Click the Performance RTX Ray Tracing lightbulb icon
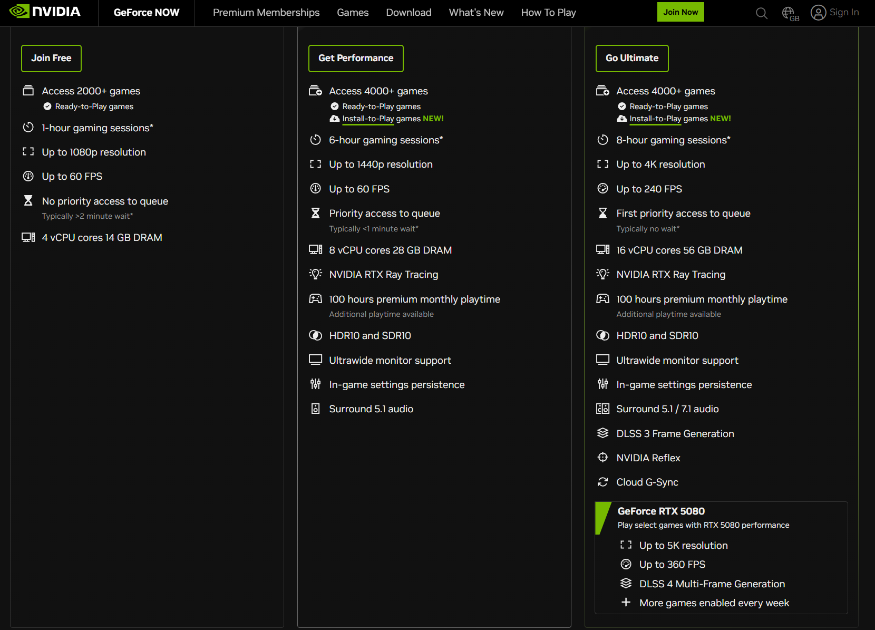This screenshot has height=630, width=875. point(316,274)
